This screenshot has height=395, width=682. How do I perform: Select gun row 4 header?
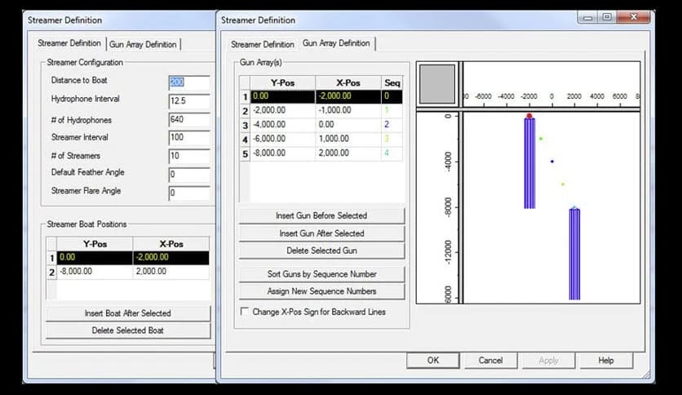[245, 140]
